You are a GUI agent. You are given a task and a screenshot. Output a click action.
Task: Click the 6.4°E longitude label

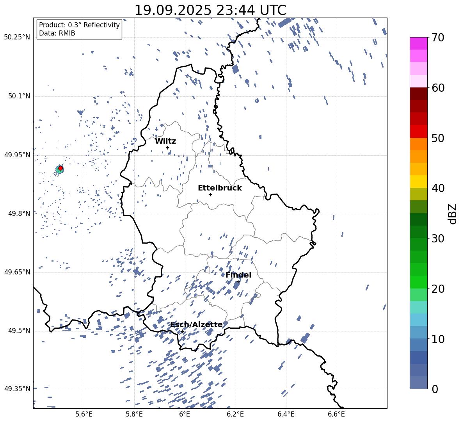pyautogui.click(x=286, y=414)
